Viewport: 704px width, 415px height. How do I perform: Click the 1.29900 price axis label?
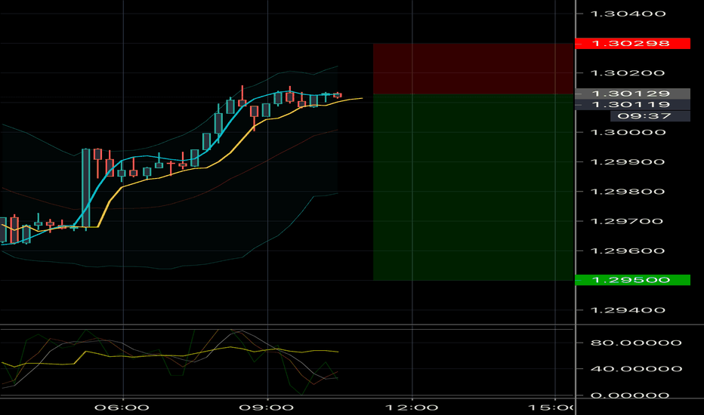tap(628, 162)
